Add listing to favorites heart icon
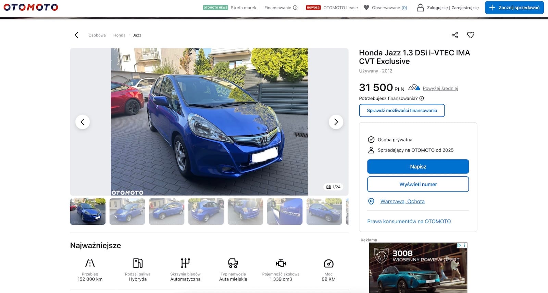The width and height of the screenshot is (548, 293). pos(471,35)
